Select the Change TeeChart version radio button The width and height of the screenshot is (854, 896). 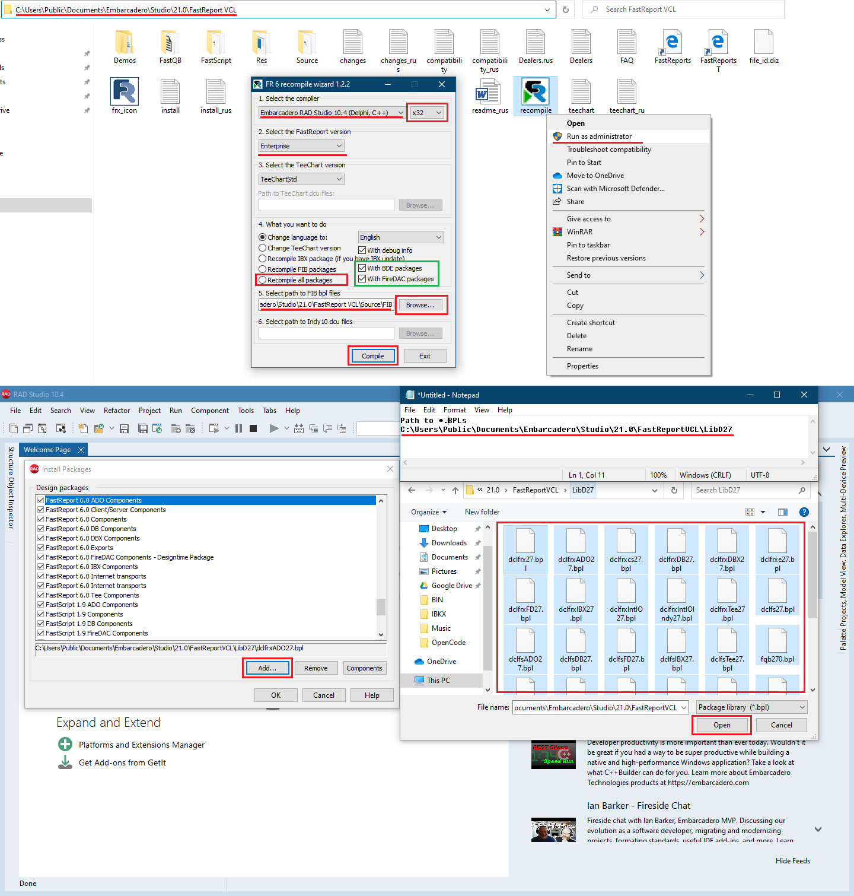(262, 248)
